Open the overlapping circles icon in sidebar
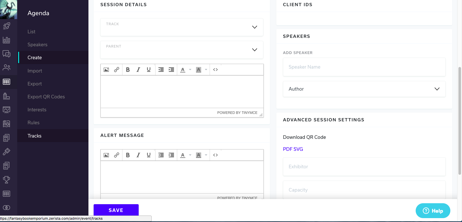Screen dimensions: 462x222 point(6,207)
